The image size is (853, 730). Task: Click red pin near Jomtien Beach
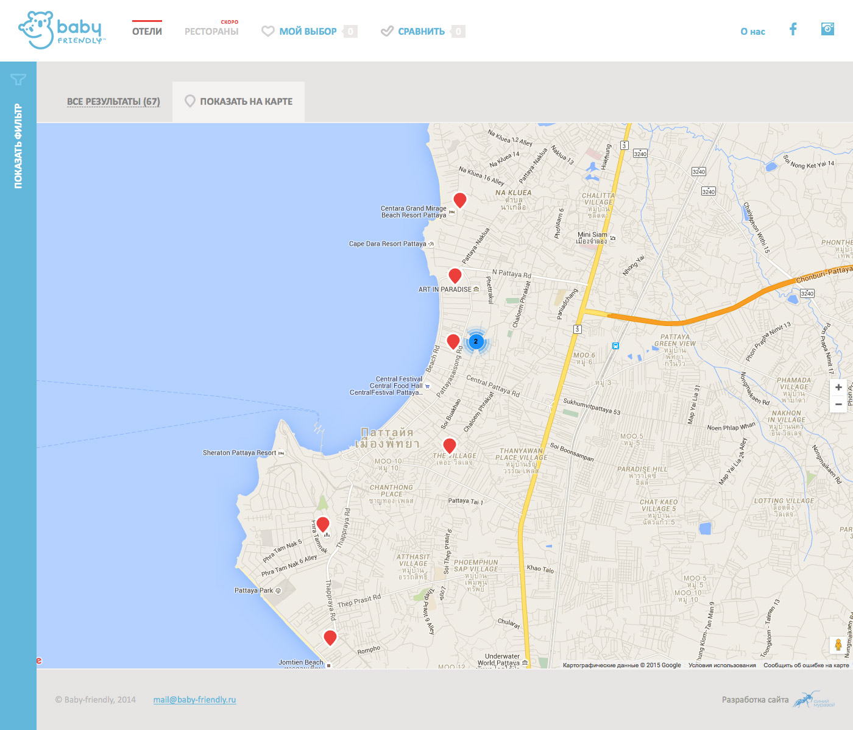click(330, 637)
